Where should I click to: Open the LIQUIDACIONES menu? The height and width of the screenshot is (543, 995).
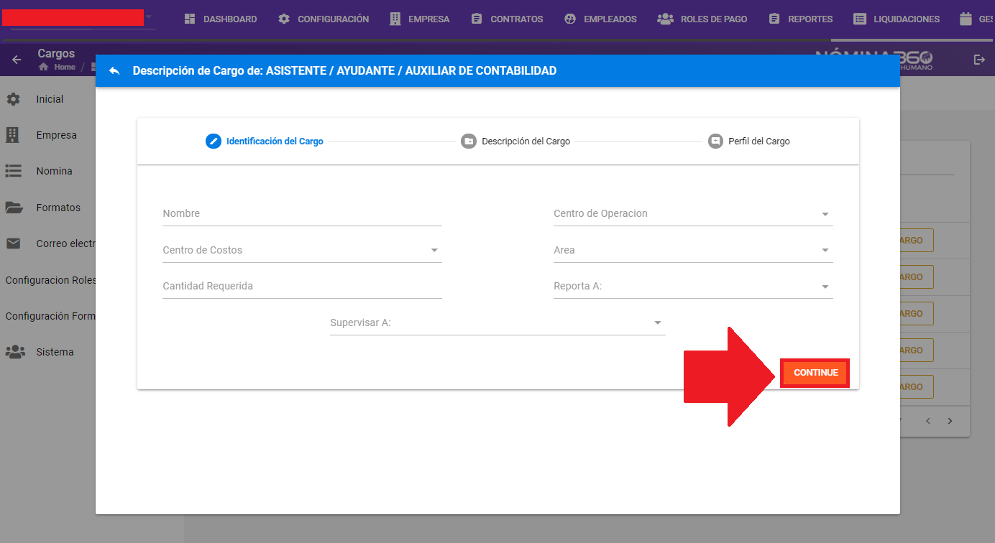[x=897, y=19]
